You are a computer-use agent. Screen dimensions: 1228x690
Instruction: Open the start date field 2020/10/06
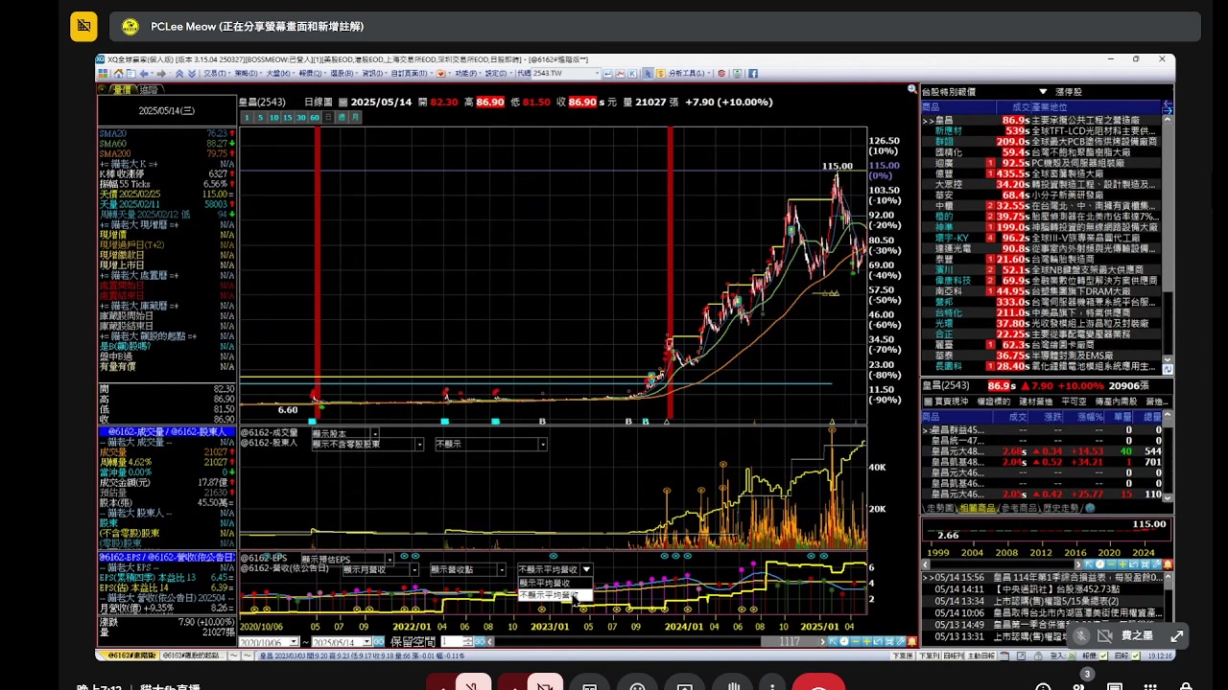click(x=269, y=641)
